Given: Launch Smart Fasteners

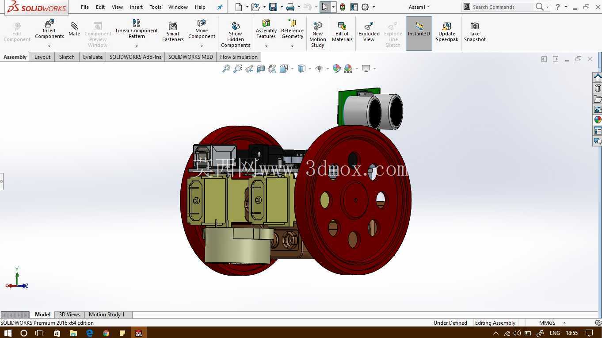Looking at the screenshot, I should click(x=173, y=32).
